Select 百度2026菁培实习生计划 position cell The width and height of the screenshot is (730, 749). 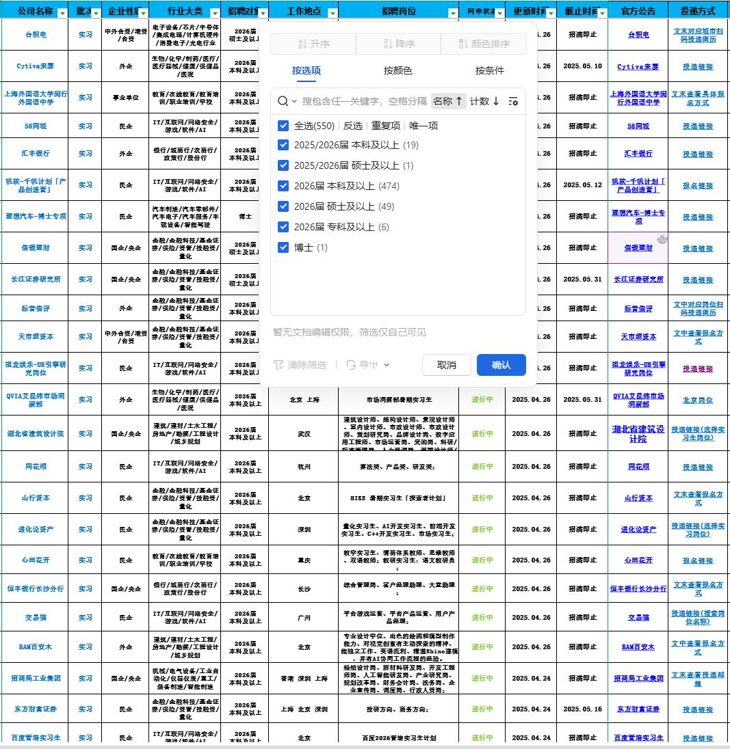tap(399, 737)
